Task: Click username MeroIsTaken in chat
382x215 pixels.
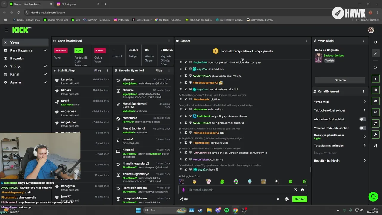Action: pos(201,159)
